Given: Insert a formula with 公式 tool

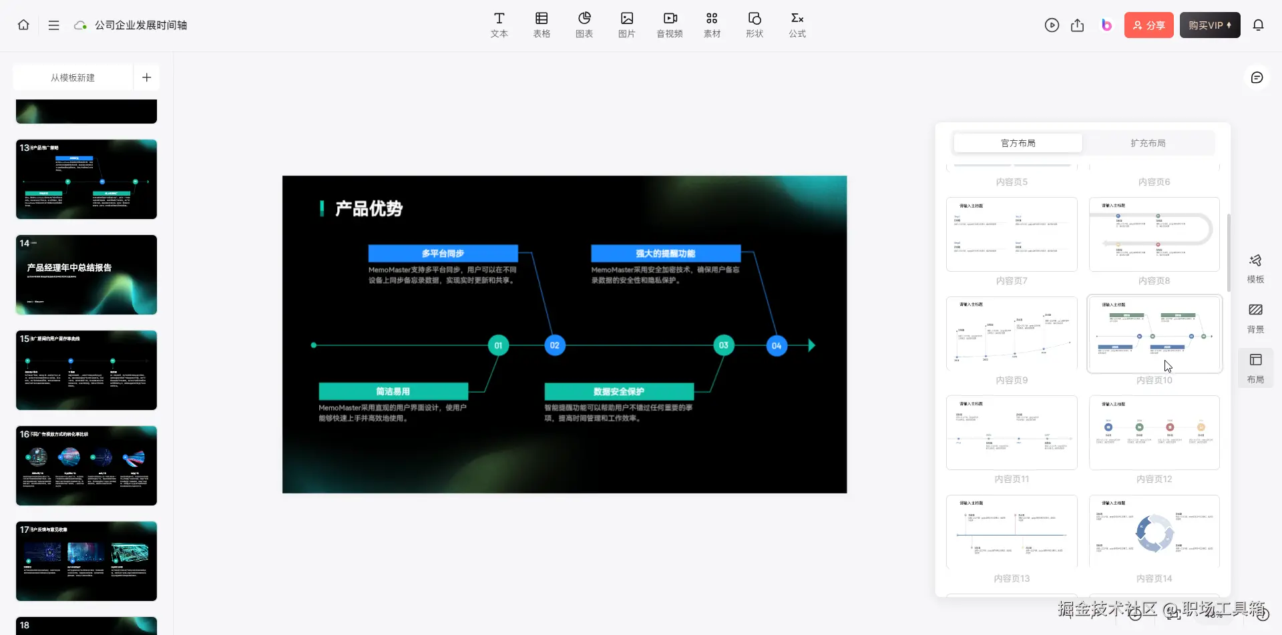Looking at the screenshot, I should [x=797, y=25].
